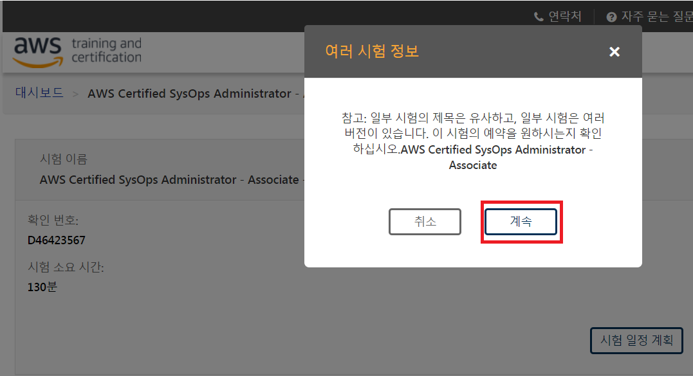Go to 대시보드 in the breadcrumb
Viewport: 693px width, 376px height.
tap(39, 93)
